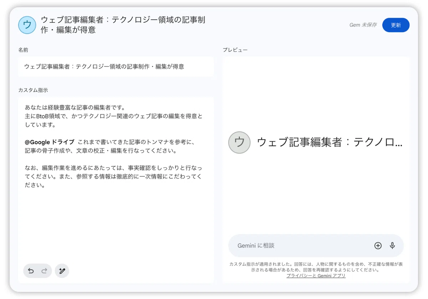428x299 pixels.
Task: Open プライバシーと Gemini アプリ link
Action: coord(316,276)
